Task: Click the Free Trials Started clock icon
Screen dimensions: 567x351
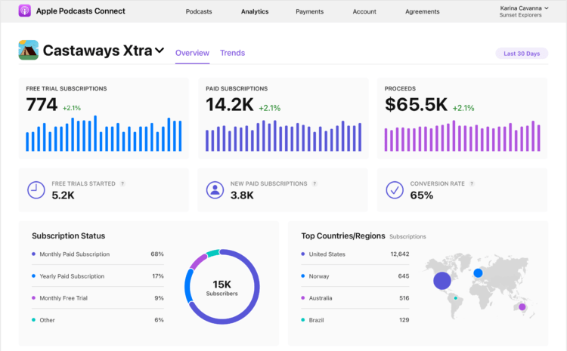Action: (x=36, y=189)
